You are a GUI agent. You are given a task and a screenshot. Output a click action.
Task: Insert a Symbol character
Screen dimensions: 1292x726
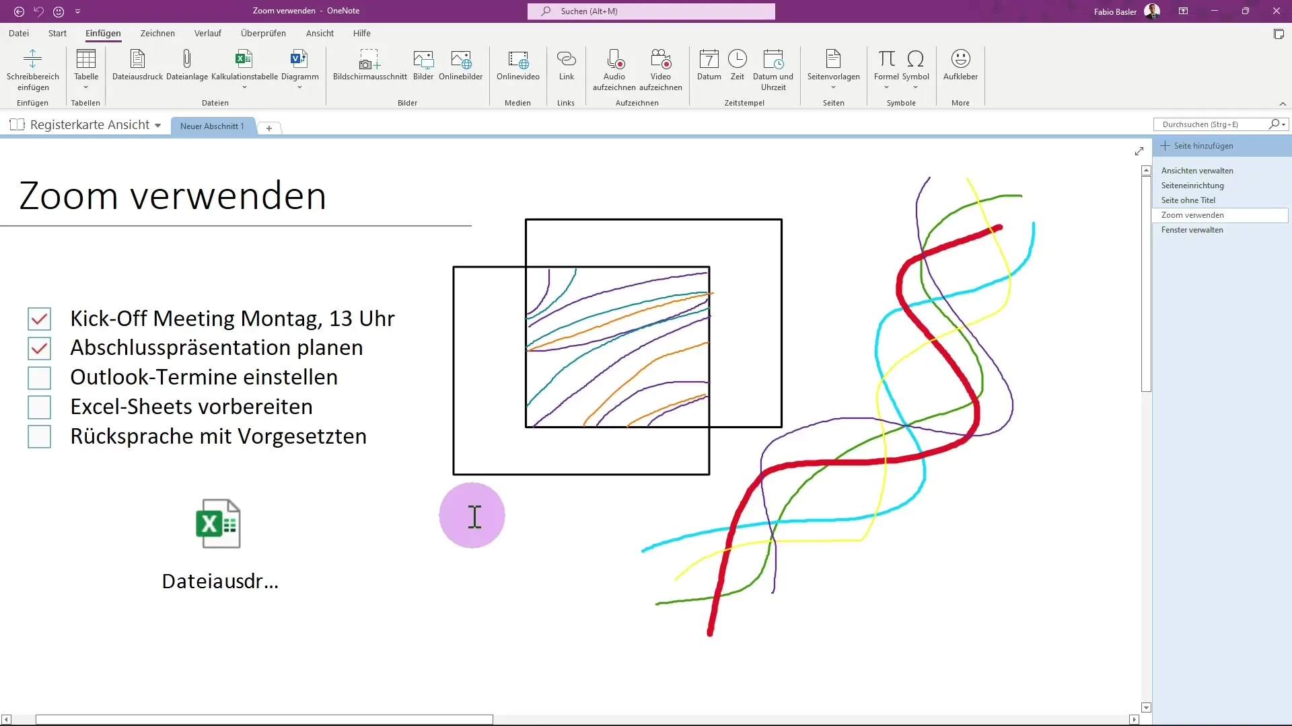pyautogui.click(x=915, y=59)
